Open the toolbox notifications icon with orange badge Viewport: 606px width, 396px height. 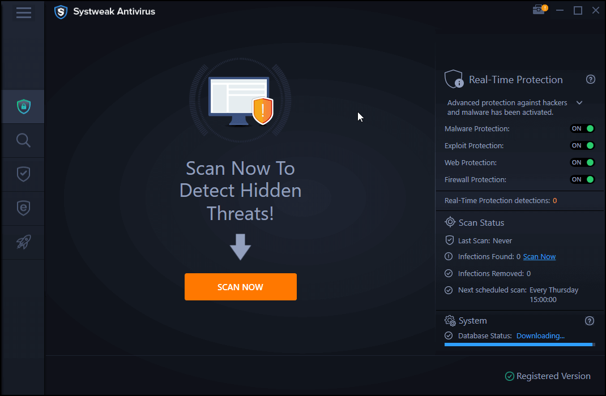(539, 10)
